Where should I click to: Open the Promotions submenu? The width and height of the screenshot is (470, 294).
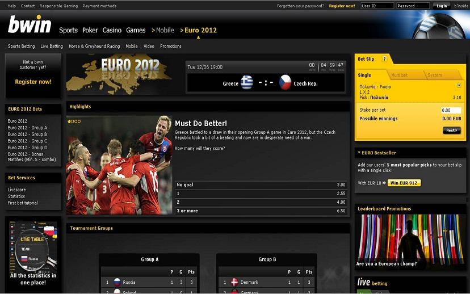[x=170, y=46]
